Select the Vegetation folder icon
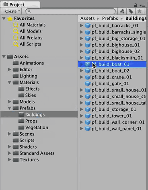 pyautogui.click(x=21, y=127)
